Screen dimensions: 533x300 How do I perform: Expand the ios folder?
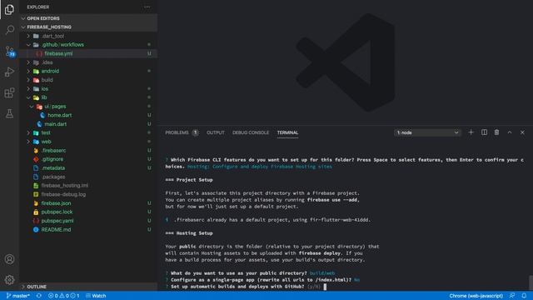pyautogui.click(x=88, y=89)
